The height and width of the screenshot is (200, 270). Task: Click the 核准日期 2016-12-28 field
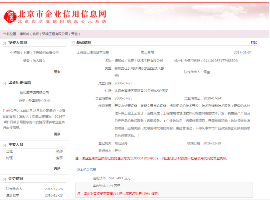(204, 143)
